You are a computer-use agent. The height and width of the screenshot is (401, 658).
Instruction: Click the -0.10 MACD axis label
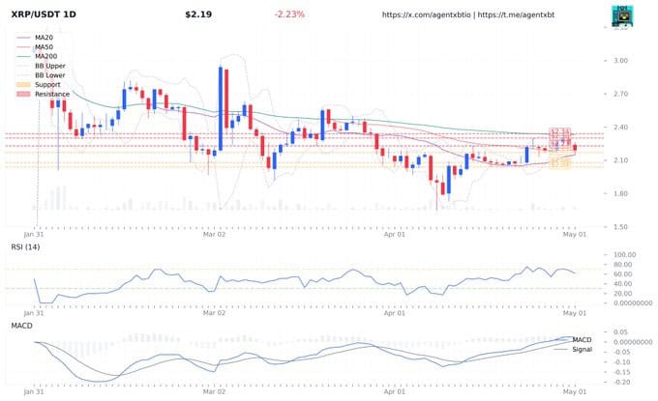(622, 362)
